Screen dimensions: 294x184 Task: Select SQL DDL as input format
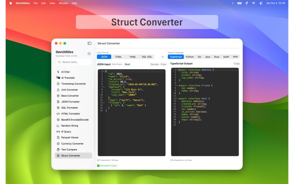pyautogui.click(x=147, y=57)
